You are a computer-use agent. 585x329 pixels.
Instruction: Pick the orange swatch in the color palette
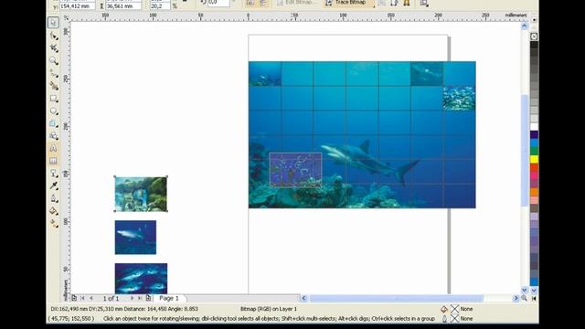pos(534,192)
